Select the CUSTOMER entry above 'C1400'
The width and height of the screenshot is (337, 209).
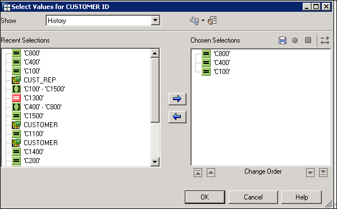pyautogui.click(x=40, y=143)
